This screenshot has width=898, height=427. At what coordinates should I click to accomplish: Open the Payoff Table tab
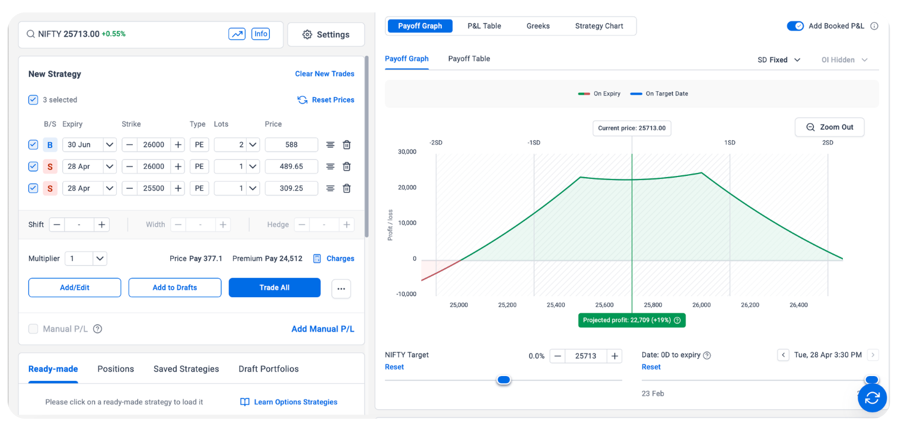(469, 59)
